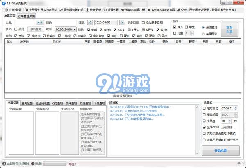Open the QQ通知 tab
The width and height of the screenshot is (246, 168).
[57, 103]
